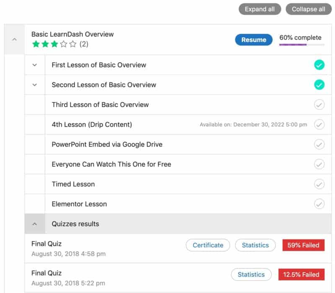Open the Certificate for the Final Quiz
Viewport: 335px width, 293px height.
tap(208, 245)
